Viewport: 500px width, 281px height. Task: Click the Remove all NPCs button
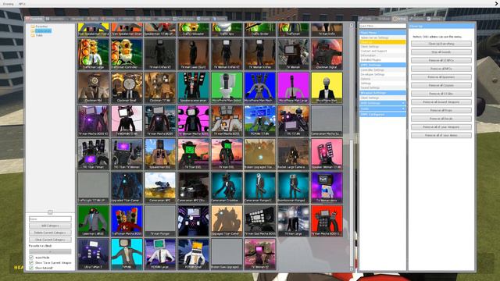tap(441, 69)
